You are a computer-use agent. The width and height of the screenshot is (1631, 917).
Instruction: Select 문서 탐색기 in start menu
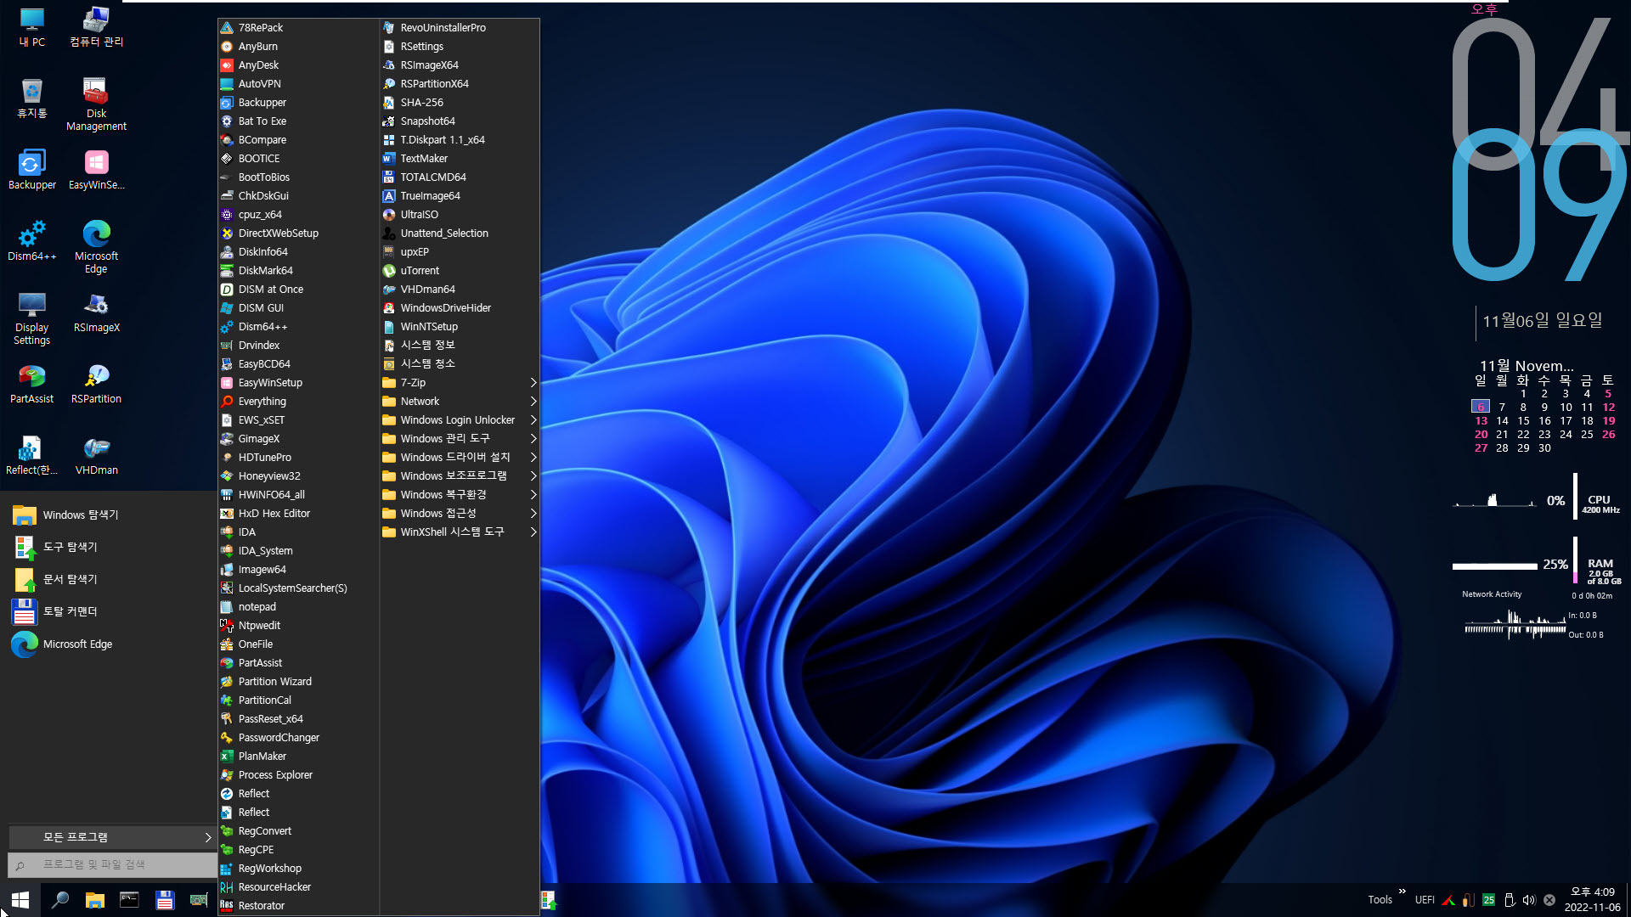click(x=109, y=580)
